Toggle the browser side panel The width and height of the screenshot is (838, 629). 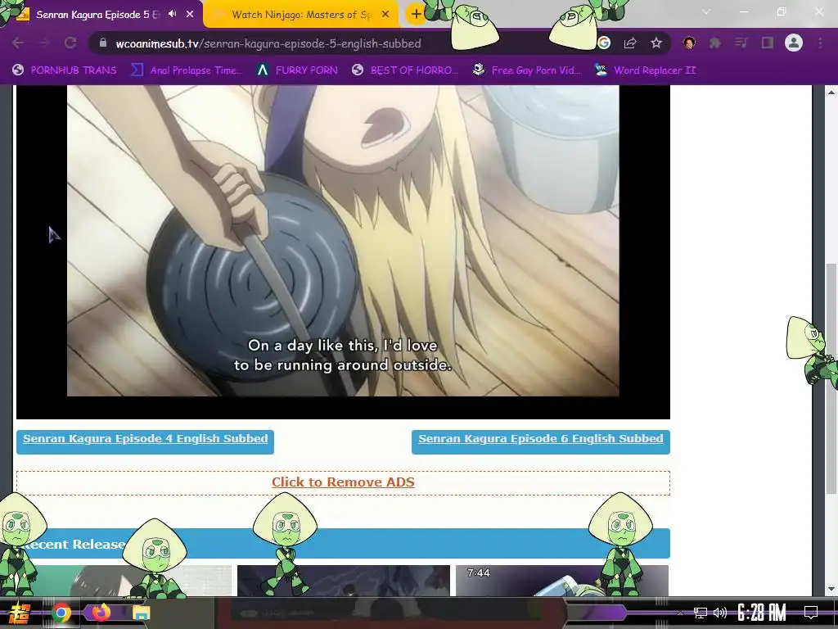pos(768,43)
